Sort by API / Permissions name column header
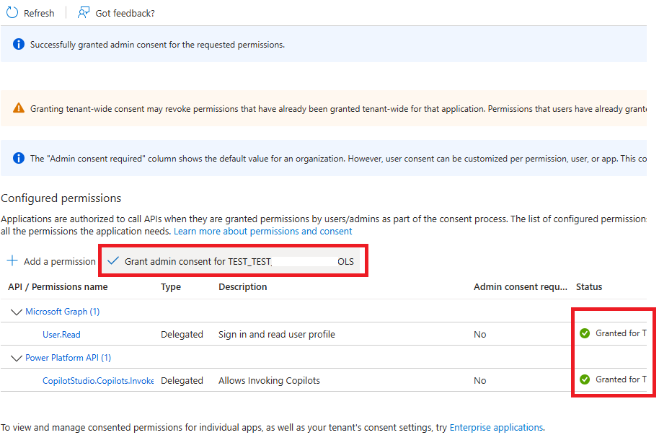Image resolution: width=659 pixels, height=435 pixels. [58, 287]
